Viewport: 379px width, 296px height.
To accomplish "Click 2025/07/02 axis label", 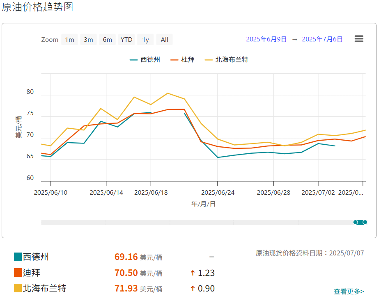I will pyautogui.click(x=318, y=193).
